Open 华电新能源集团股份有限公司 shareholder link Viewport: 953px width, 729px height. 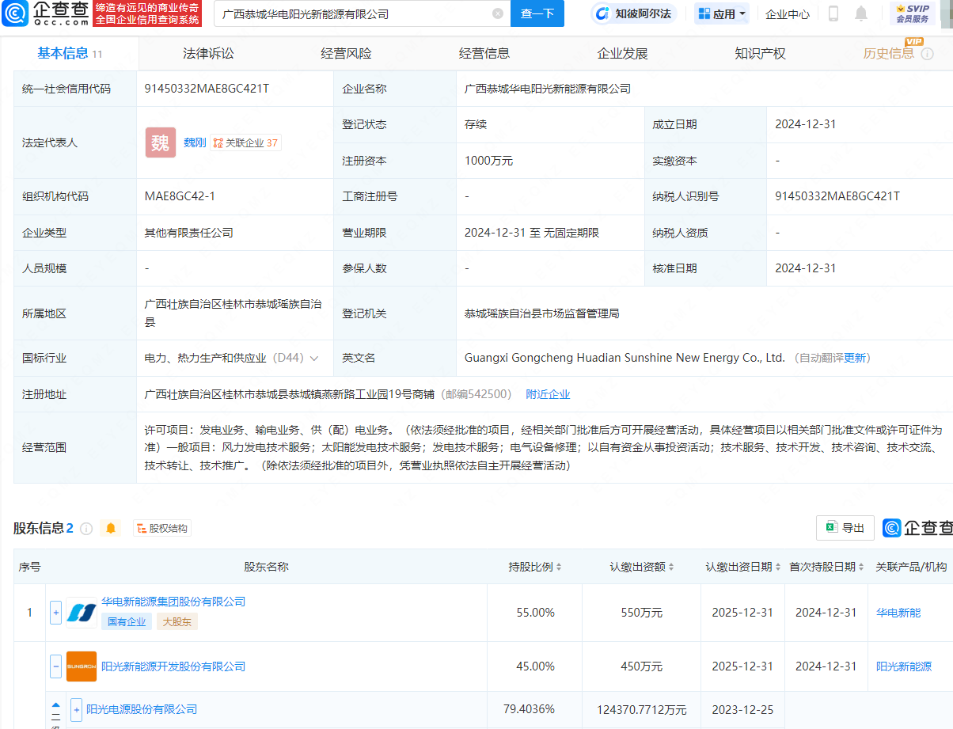click(x=173, y=602)
